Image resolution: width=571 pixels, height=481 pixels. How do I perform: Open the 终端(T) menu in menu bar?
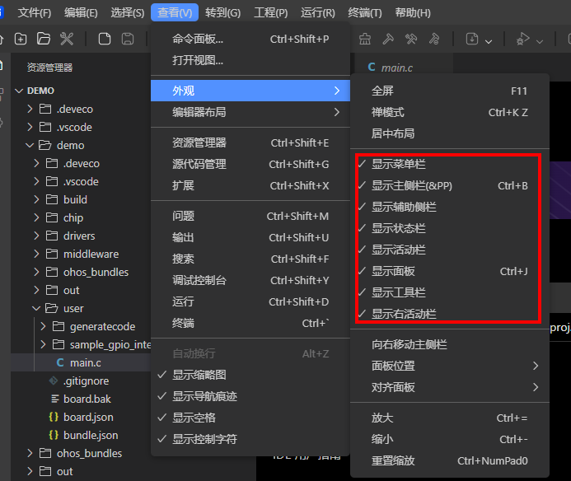click(x=365, y=12)
